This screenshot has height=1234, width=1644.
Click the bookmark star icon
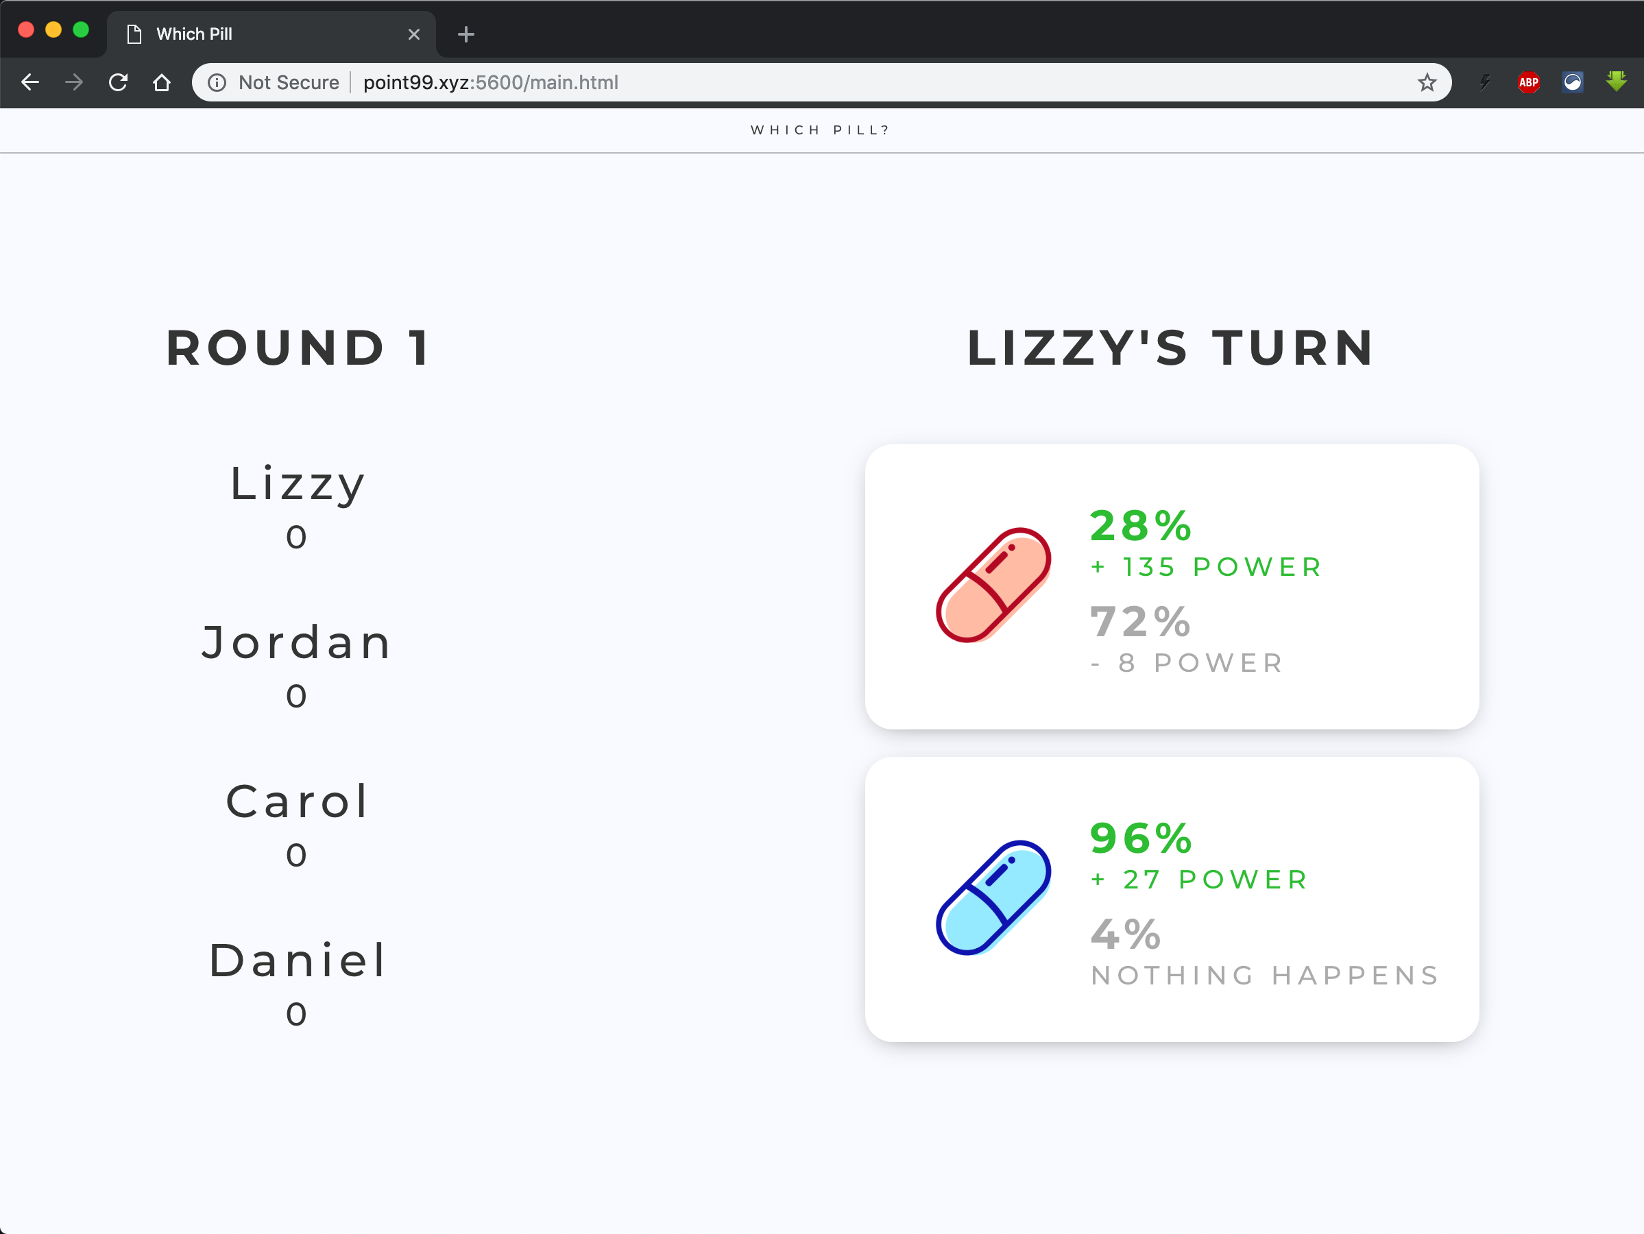point(1427,82)
